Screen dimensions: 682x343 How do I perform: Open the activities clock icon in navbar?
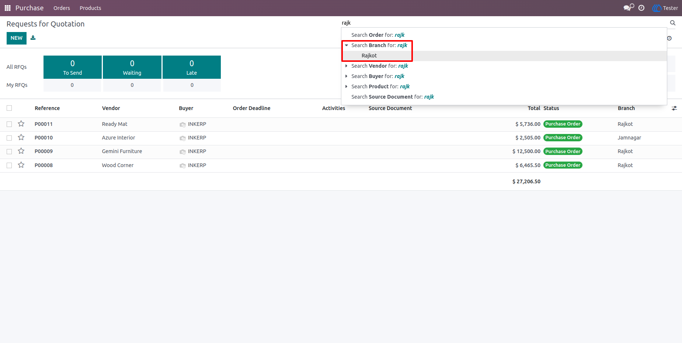[641, 8]
